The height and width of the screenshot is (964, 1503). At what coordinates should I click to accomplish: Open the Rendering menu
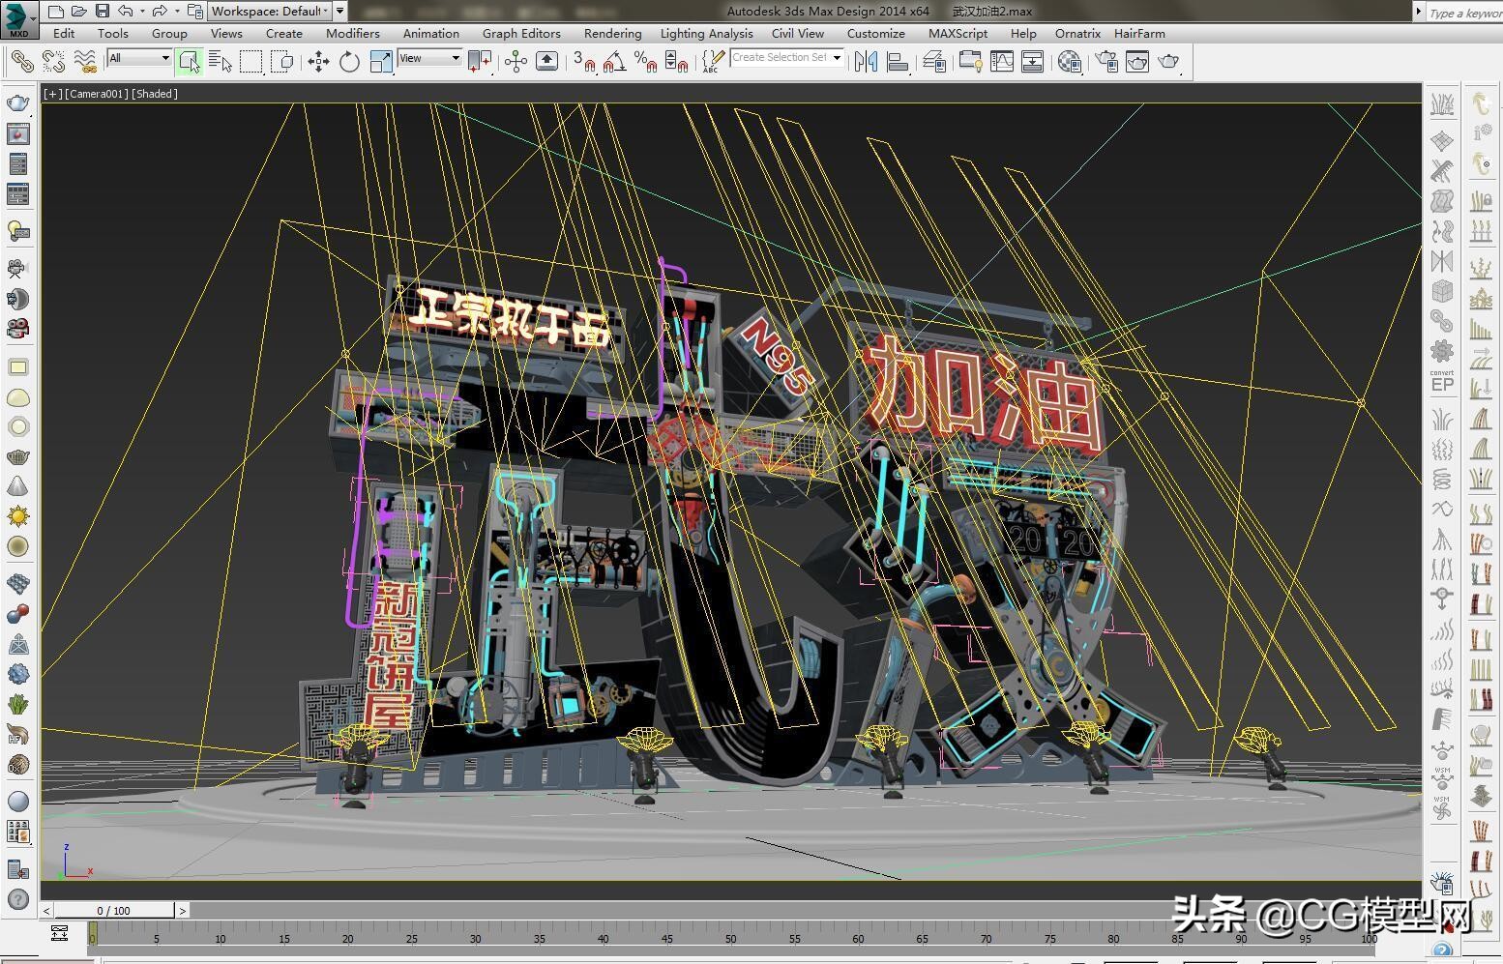click(612, 33)
